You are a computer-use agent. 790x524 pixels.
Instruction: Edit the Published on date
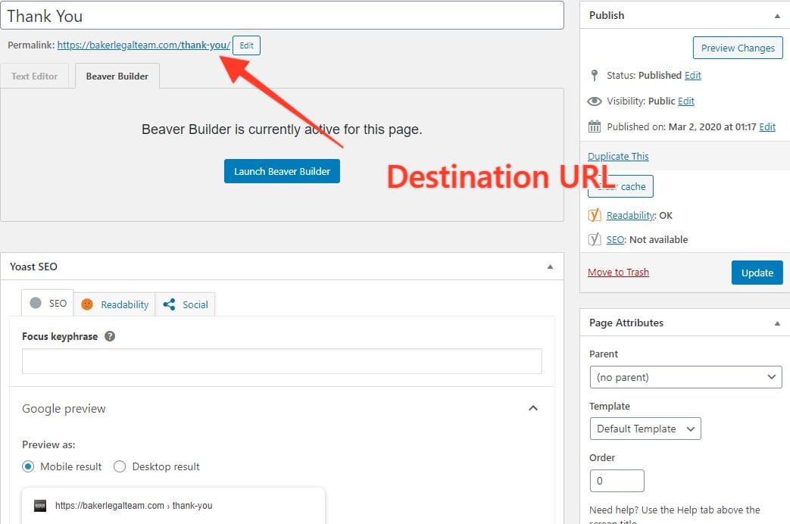tap(767, 126)
